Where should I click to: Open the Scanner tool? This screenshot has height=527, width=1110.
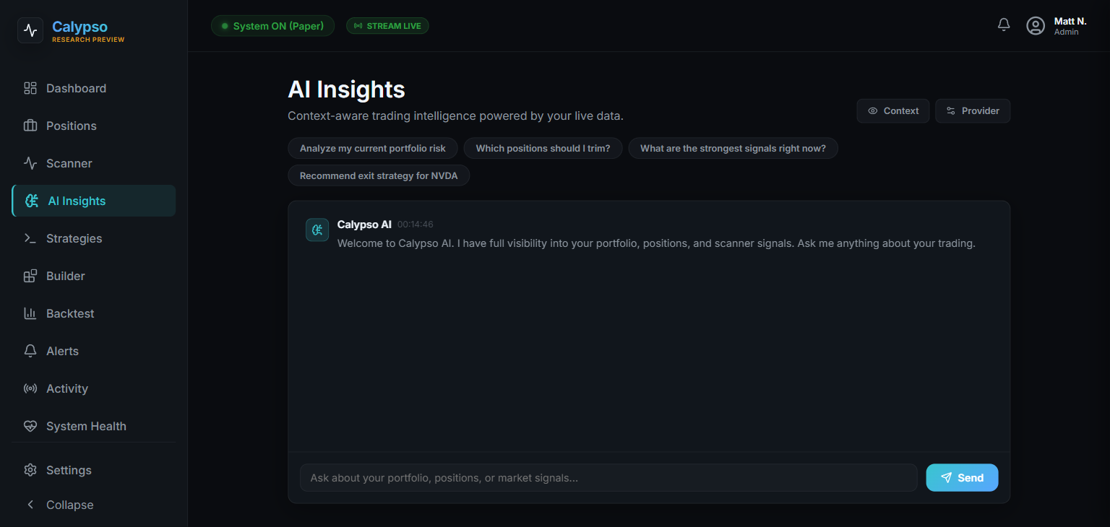coord(70,163)
